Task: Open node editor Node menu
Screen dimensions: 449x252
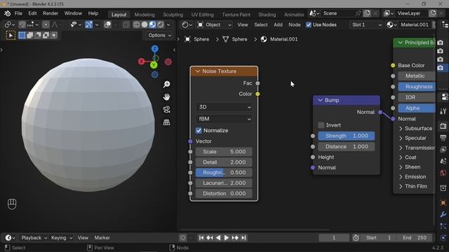Action: pyautogui.click(x=295, y=25)
